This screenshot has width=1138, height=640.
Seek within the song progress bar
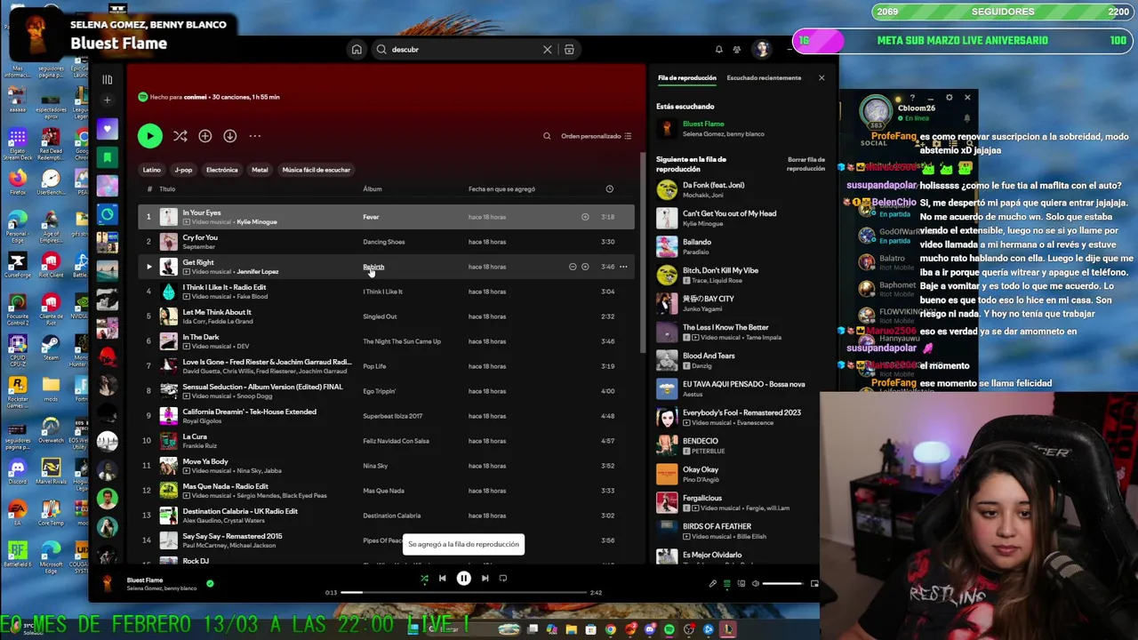coord(463,593)
